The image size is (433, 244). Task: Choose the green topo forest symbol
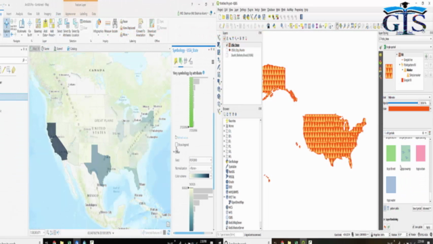tap(391, 153)
